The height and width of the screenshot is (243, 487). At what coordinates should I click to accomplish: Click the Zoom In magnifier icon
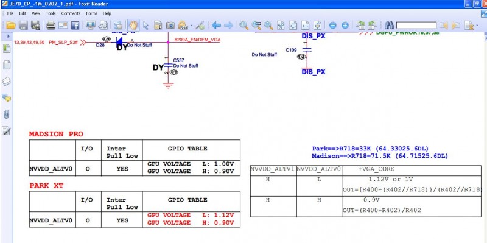[244, 25]
